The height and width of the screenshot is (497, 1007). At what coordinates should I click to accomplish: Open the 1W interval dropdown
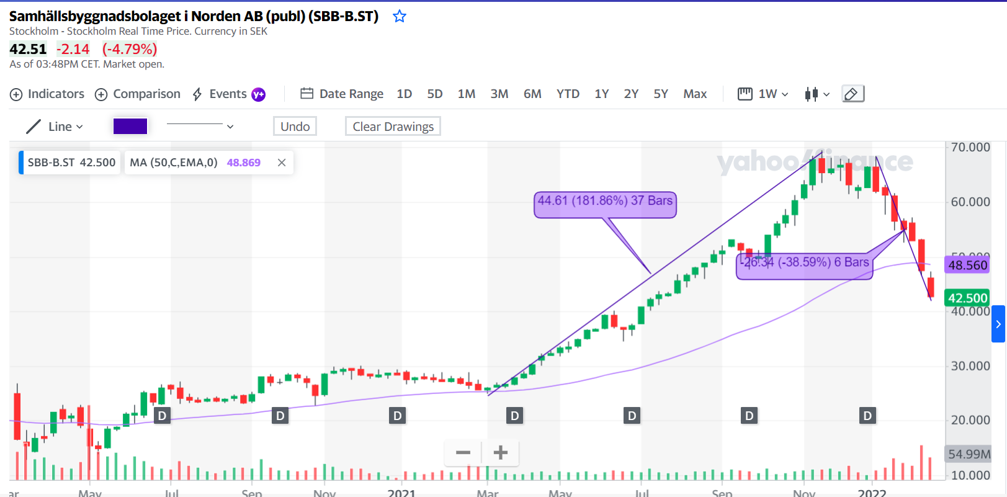click(x=773, y=94)
